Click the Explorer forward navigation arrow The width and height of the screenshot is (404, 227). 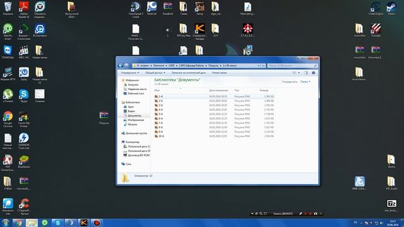126,66
